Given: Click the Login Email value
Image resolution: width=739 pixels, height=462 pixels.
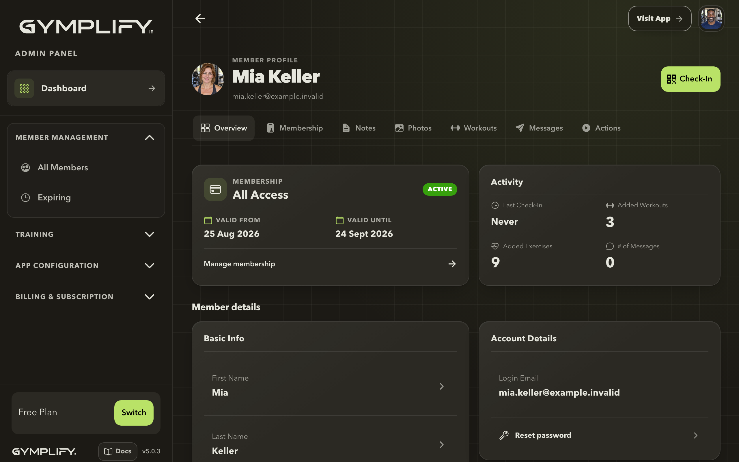Looking at the screenshot, I should [559, 392].
